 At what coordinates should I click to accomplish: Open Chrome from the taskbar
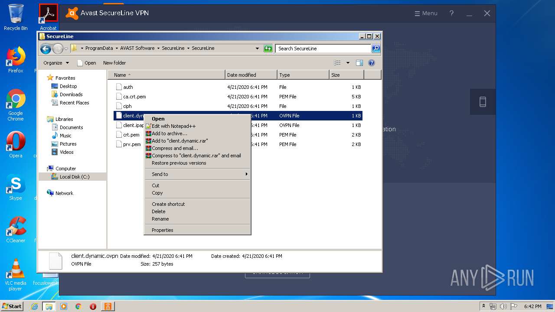(x=78, y=306)
